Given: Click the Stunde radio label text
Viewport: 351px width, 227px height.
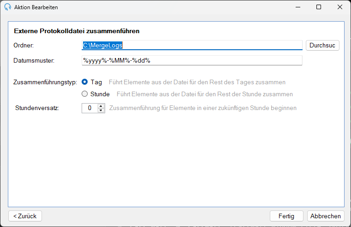Looking at the screenshot, I should (100, 94).
